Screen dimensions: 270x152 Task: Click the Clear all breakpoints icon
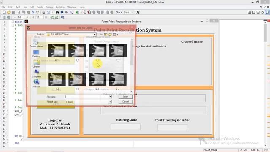click(89, 12)
